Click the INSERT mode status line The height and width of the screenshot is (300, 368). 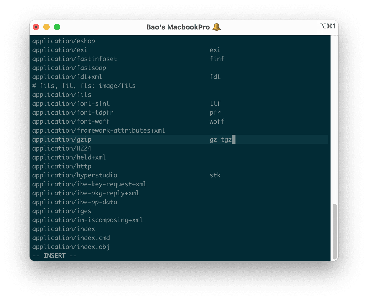tap(54, 256)
